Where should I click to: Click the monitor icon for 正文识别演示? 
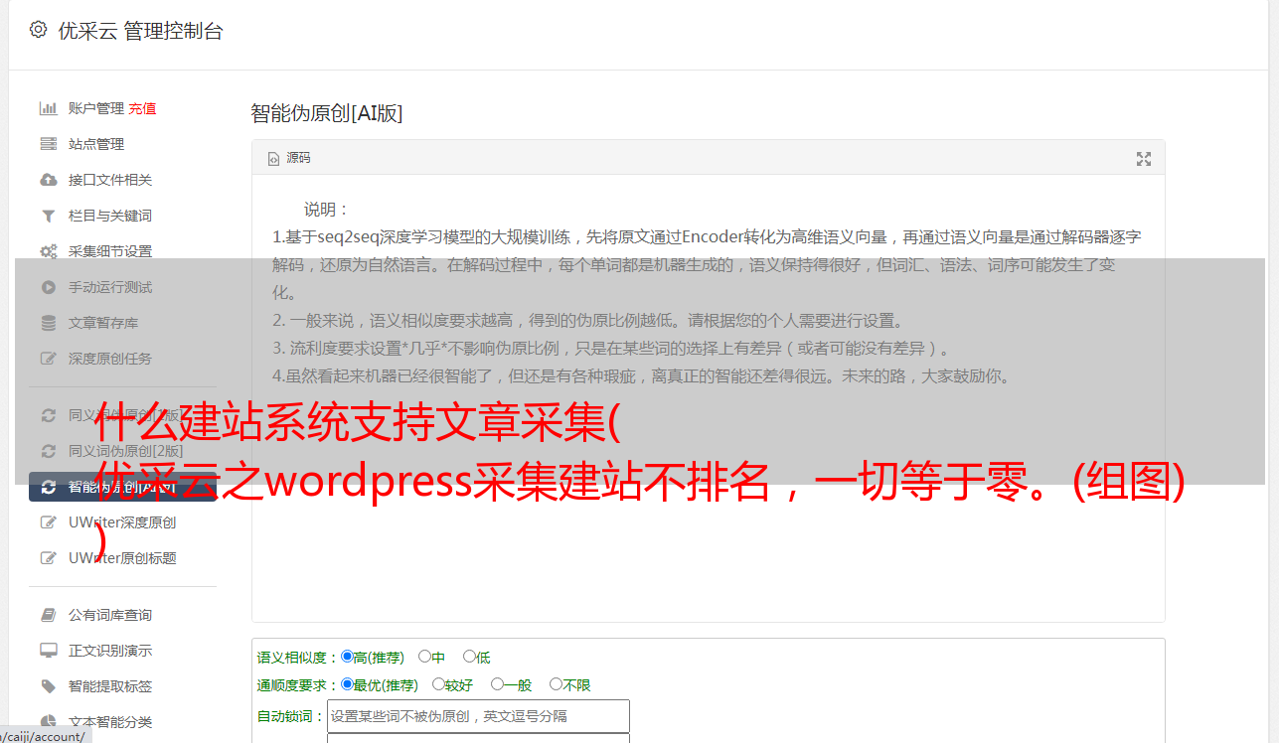(x=48, y=651)
